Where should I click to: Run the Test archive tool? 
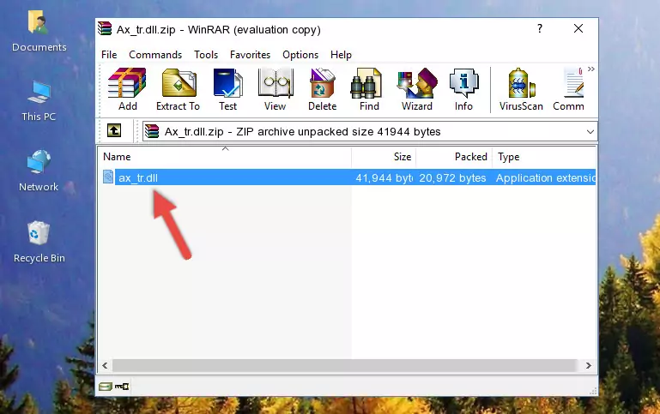click(x=227, y=89)
